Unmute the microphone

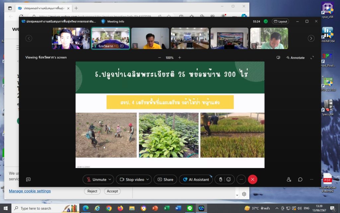click(97, 179)
